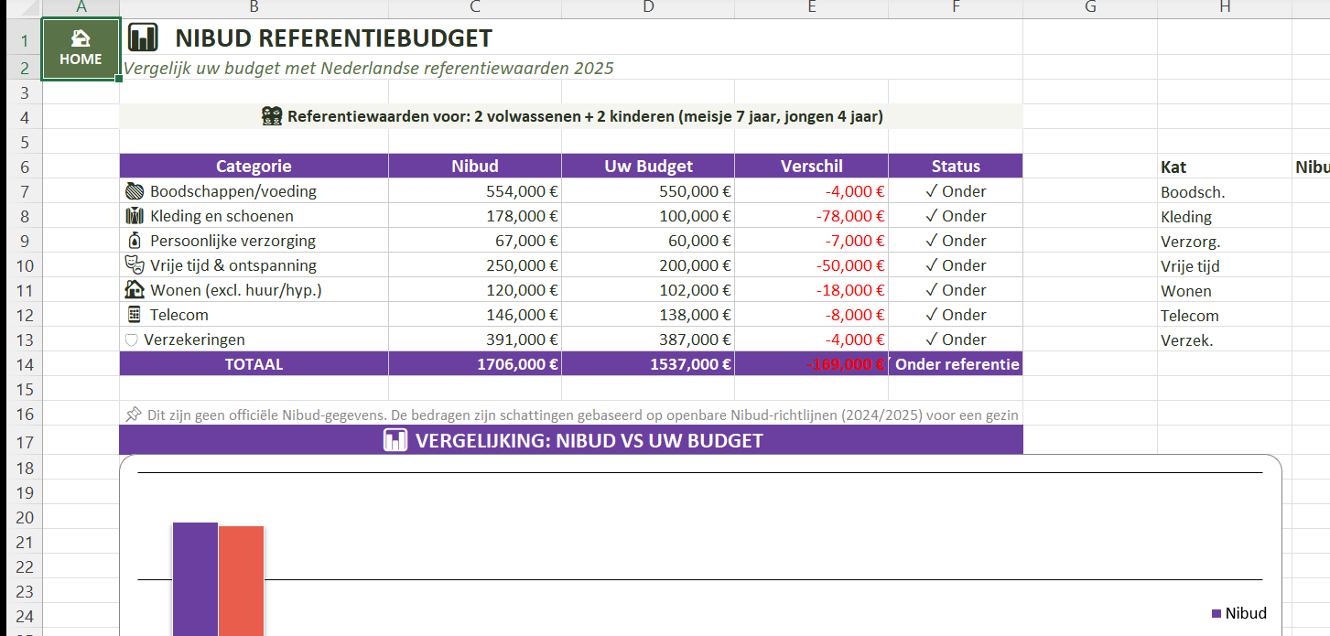Click the bar chart icon beside the NIBUD REFERENTIEBUDGET title
The height and width of the screenshot is (636, 1330).
(143, 38)
